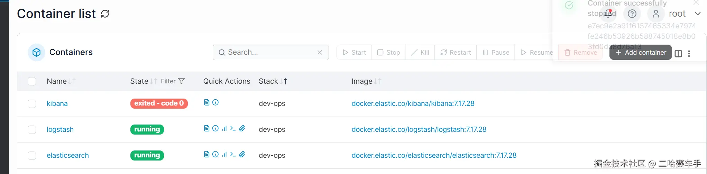This screenshot has height=174, width=707.
Task: Click the Add container button
Action: click(641, 53)
